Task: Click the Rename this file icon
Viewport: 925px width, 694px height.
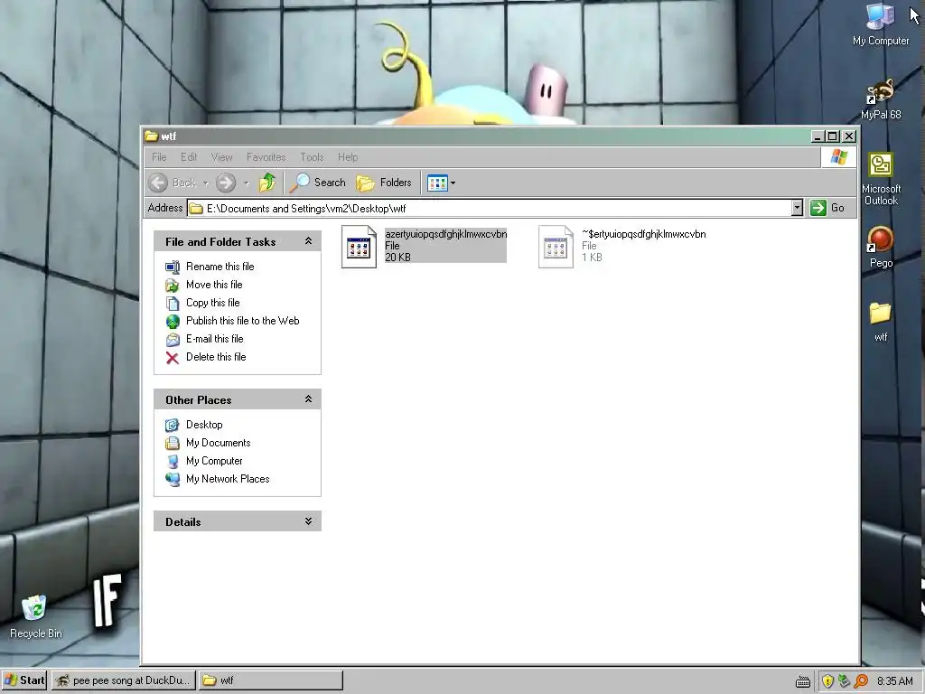Action: click(x=173, y=267)
